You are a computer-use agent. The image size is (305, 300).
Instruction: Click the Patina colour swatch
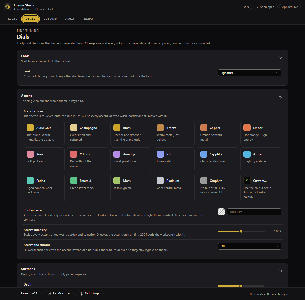coord(30,181)
